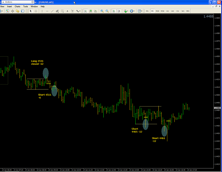Choose the Text Label tool
222x172 pixels.
click(x=72, y=11)
